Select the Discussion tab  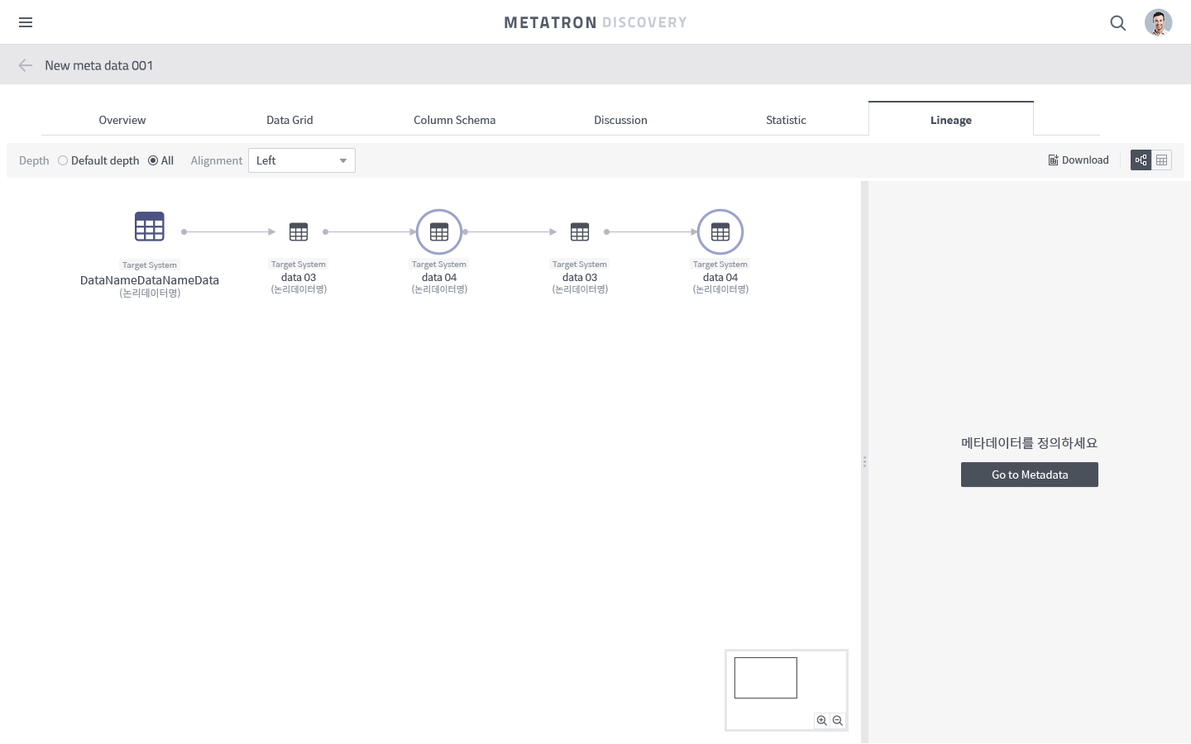tap(620, 120)
